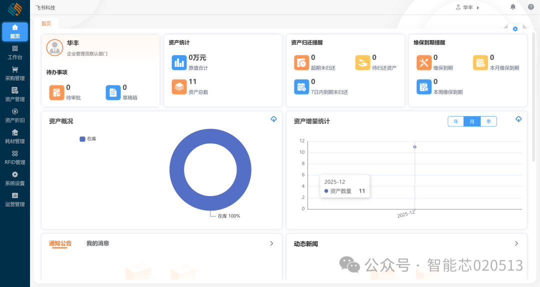
Task: Download the 资产增量统计 chart via cloud icon
Action: [518, 119]
